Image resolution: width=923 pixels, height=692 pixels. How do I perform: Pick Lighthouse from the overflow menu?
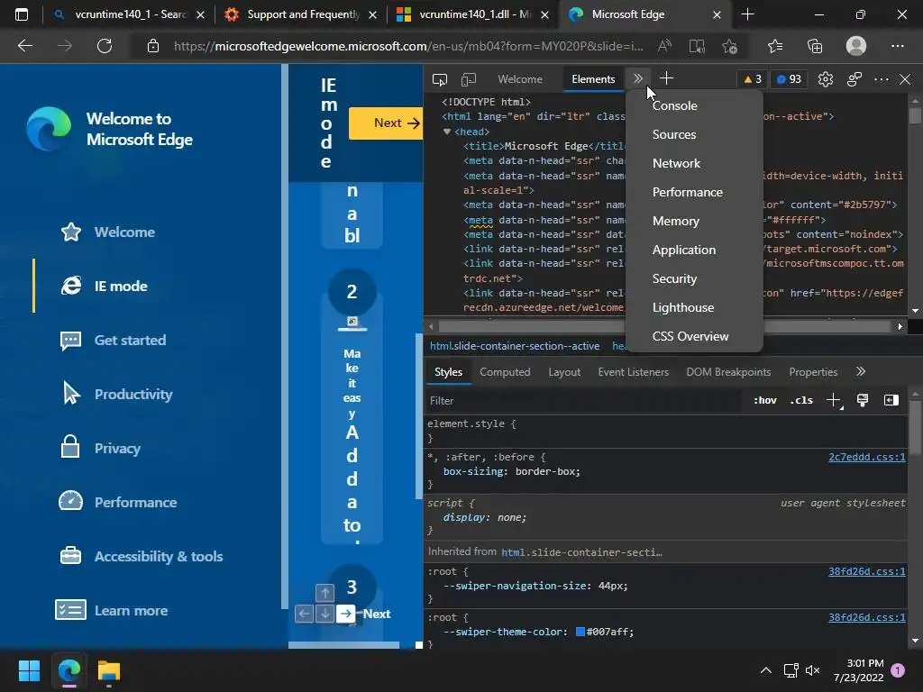pyautogui.click(x=683, y=308)
